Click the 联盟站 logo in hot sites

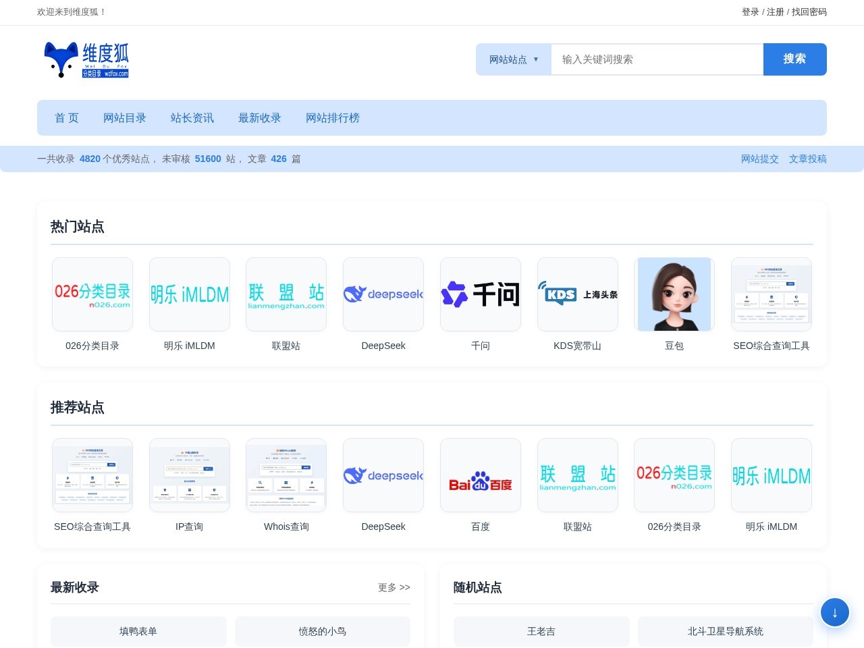coord(286,294)
